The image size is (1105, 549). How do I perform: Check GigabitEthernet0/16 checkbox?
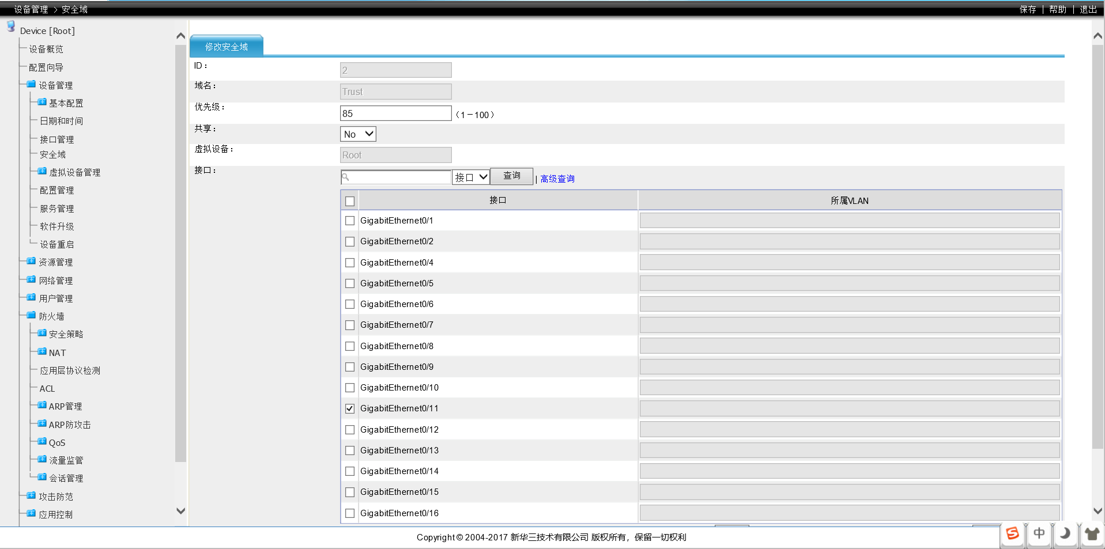pos(350,513)
